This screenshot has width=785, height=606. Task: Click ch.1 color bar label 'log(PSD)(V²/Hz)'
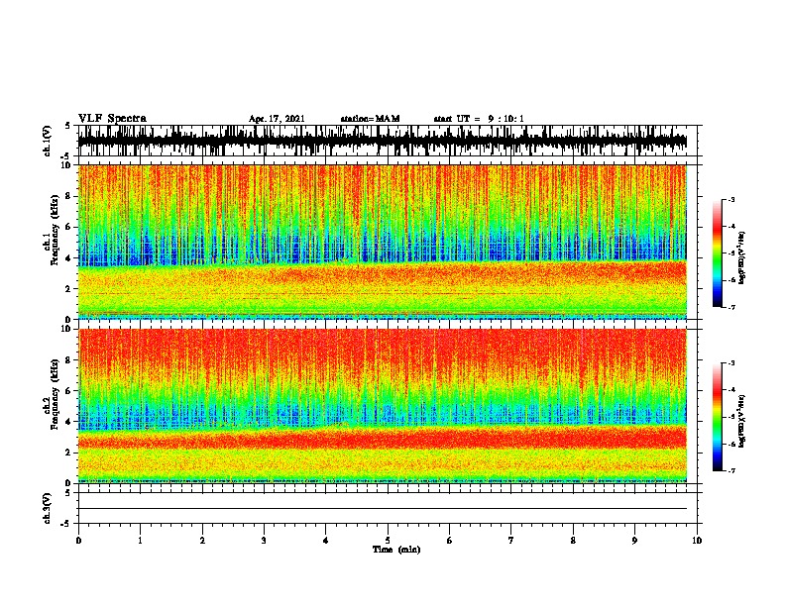point(741,258)
